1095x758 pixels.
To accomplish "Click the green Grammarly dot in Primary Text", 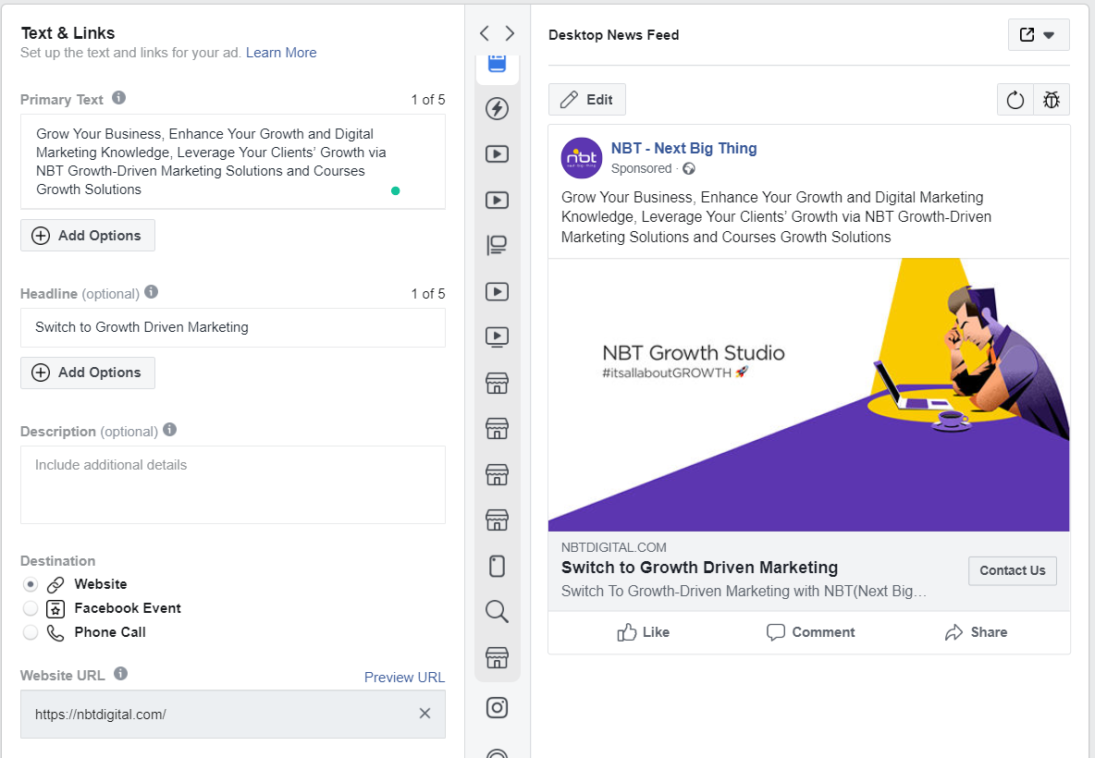I will coord(395,190).
